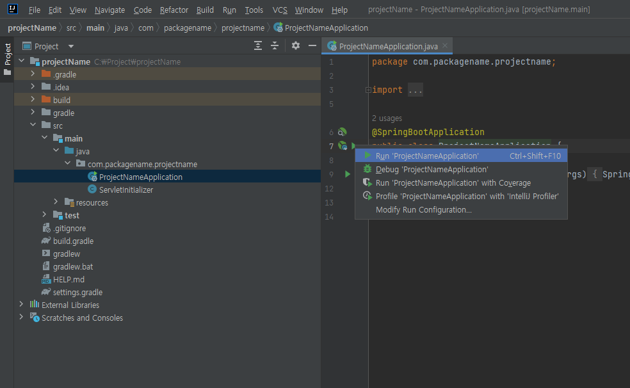This screenshot has width=630, height=388.
Task: Click the resources folder icon
Action: point(69,202)
